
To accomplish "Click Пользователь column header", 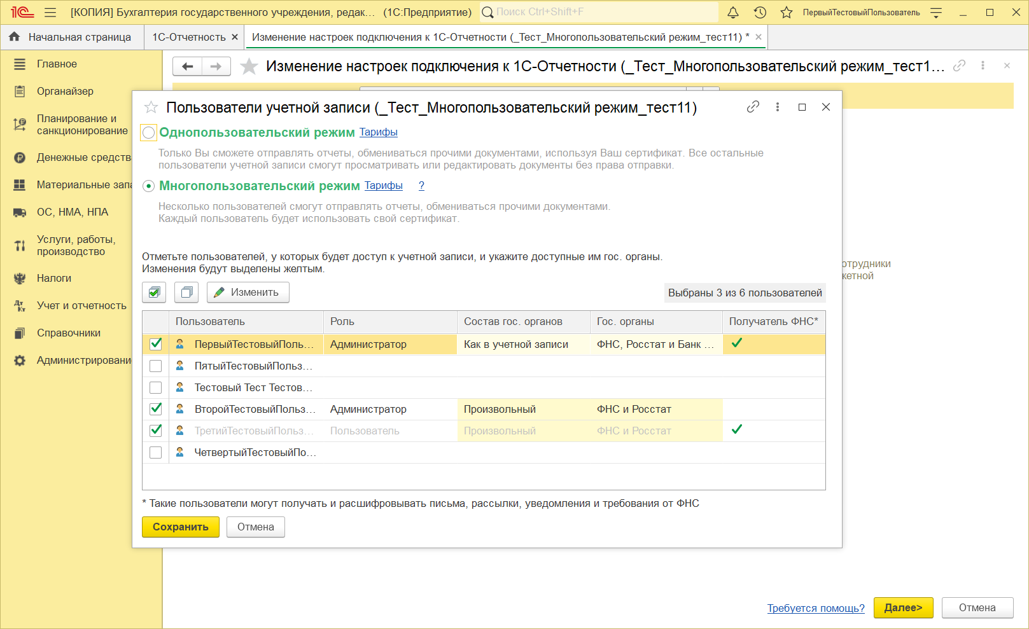I will (x=246, y=321).
